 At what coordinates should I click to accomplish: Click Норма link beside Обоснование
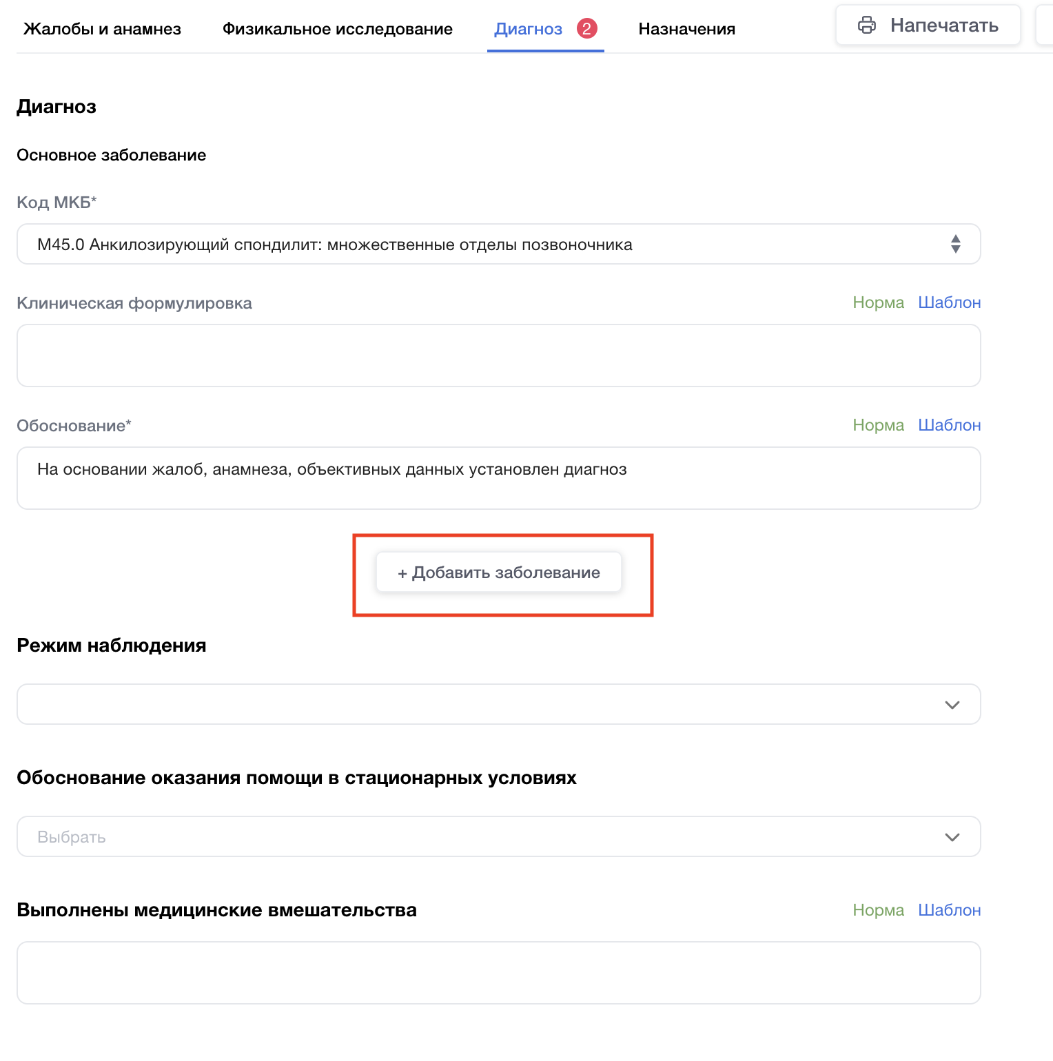pyautogui.click(x=878, y=425)
